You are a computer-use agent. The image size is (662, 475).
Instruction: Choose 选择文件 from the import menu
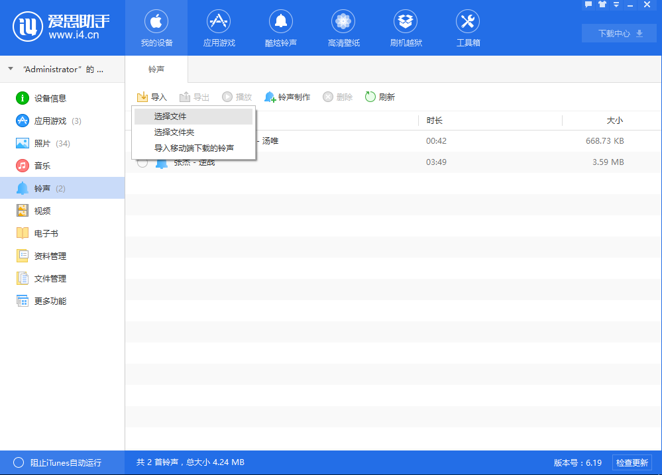click(170, 117)
